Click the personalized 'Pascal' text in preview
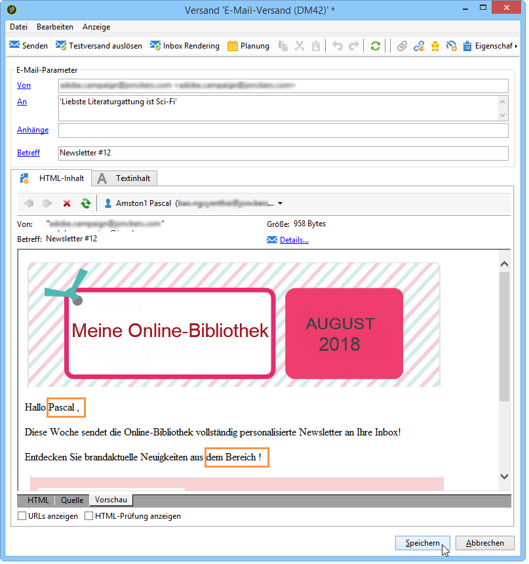Viewport: 529px width, 564px height. 62,409
